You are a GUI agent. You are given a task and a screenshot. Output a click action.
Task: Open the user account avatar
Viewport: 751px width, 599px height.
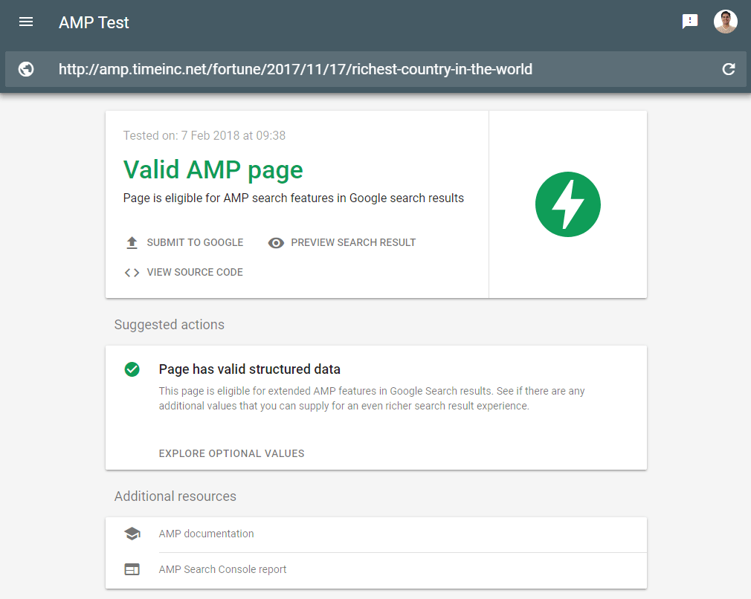tap(725, 22)
